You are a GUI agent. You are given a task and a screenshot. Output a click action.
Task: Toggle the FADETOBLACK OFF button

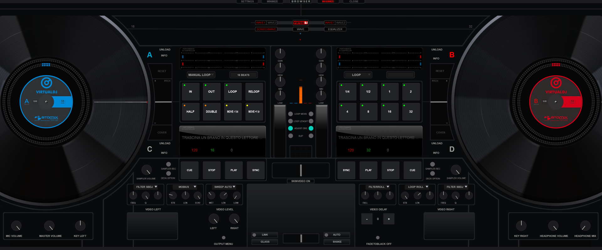(x=378, y=238)
